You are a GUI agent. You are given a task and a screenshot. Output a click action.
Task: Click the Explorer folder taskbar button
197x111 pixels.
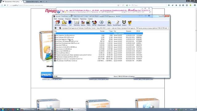[x=62, y=109]
